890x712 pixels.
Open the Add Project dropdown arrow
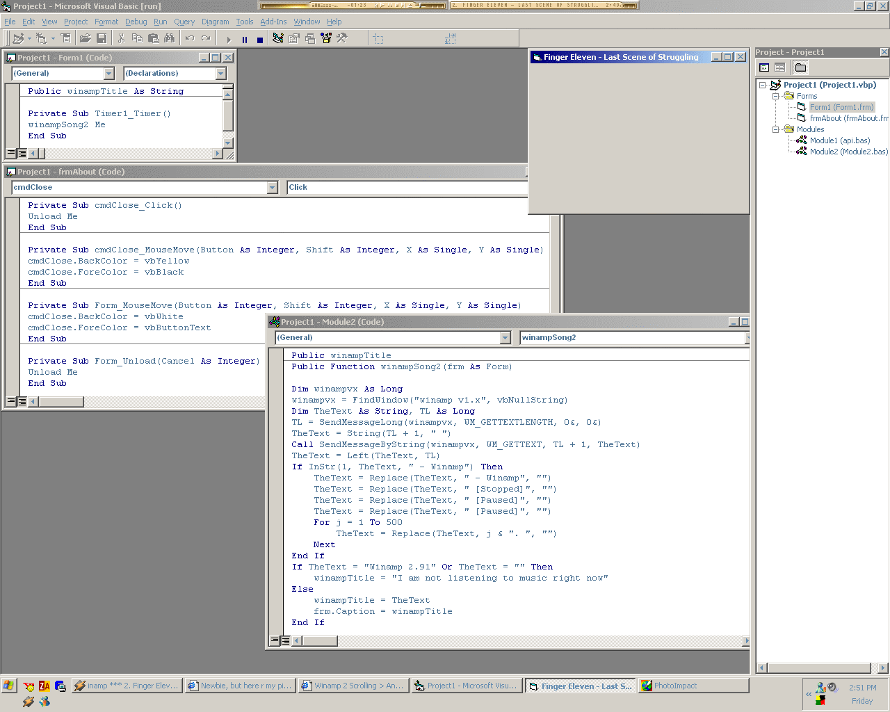29,39
